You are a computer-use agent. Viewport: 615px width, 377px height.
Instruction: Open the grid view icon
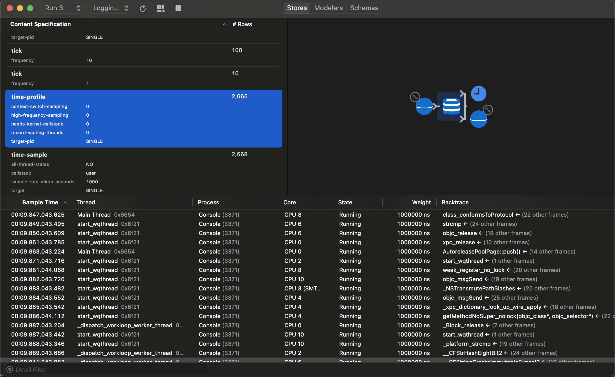(x=160, y=8)
